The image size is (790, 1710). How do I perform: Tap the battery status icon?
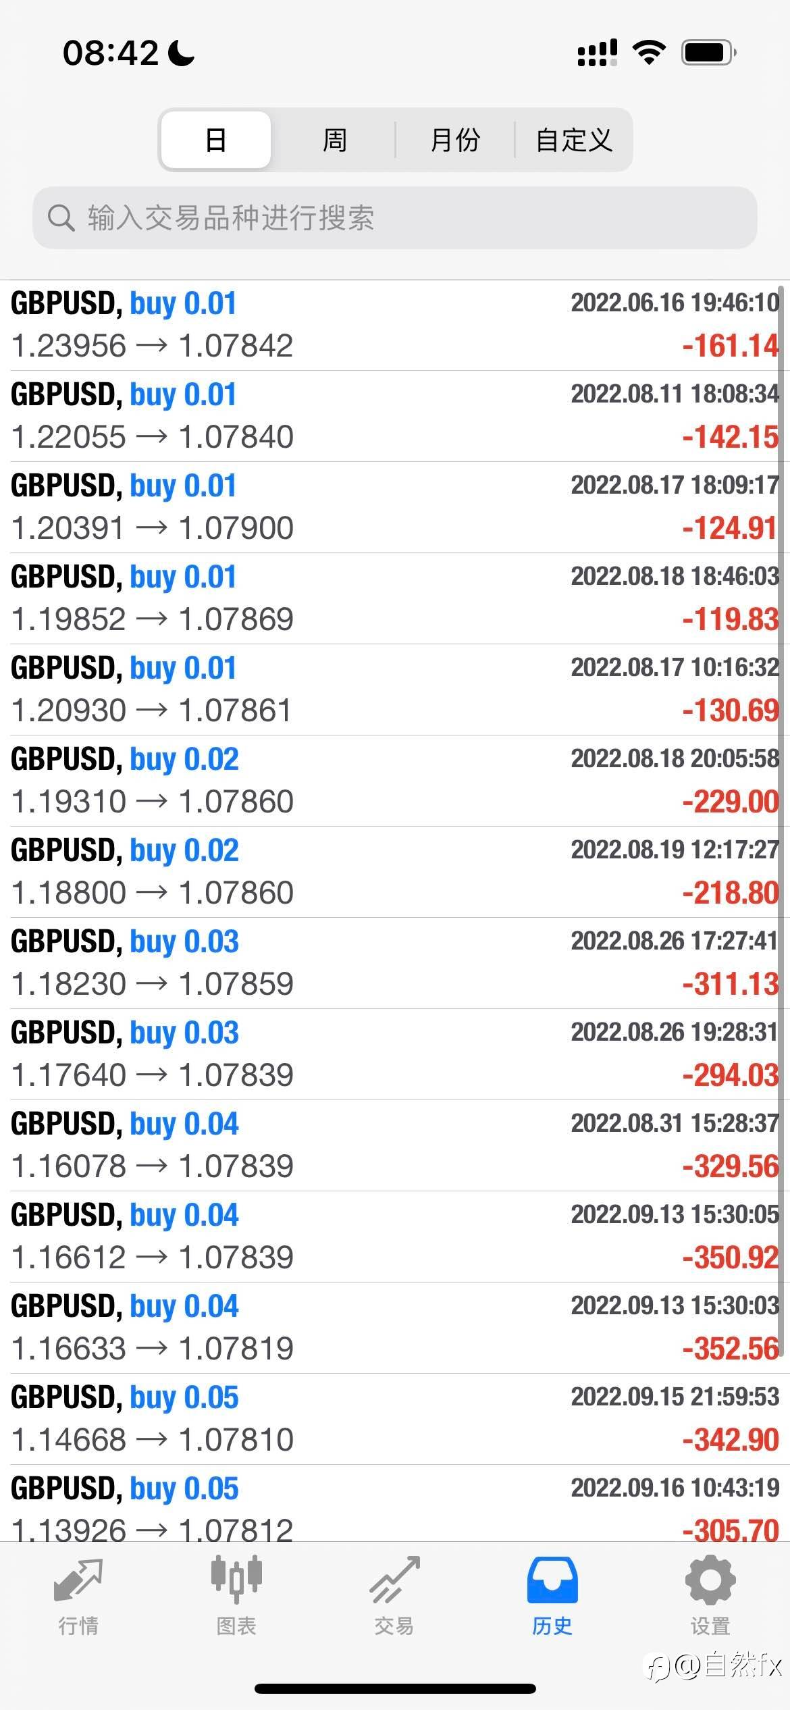(x=708, y=52)
